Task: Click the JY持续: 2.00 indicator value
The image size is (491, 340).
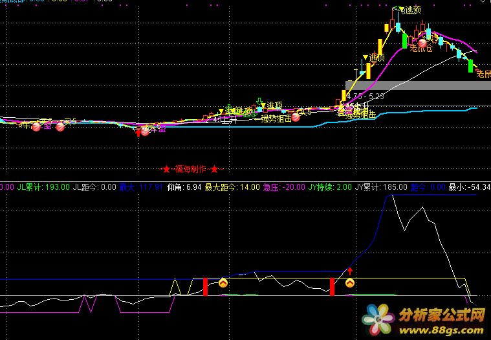Action: coord(330,187)
